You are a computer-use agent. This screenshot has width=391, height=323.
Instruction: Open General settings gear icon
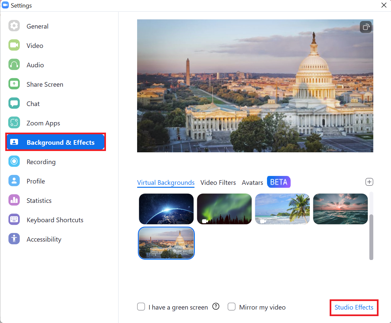tap(14, 26)
